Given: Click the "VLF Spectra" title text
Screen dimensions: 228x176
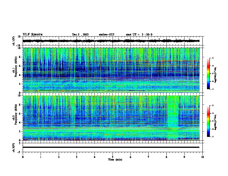Looking at the screenshot, I should coord(33,35).
